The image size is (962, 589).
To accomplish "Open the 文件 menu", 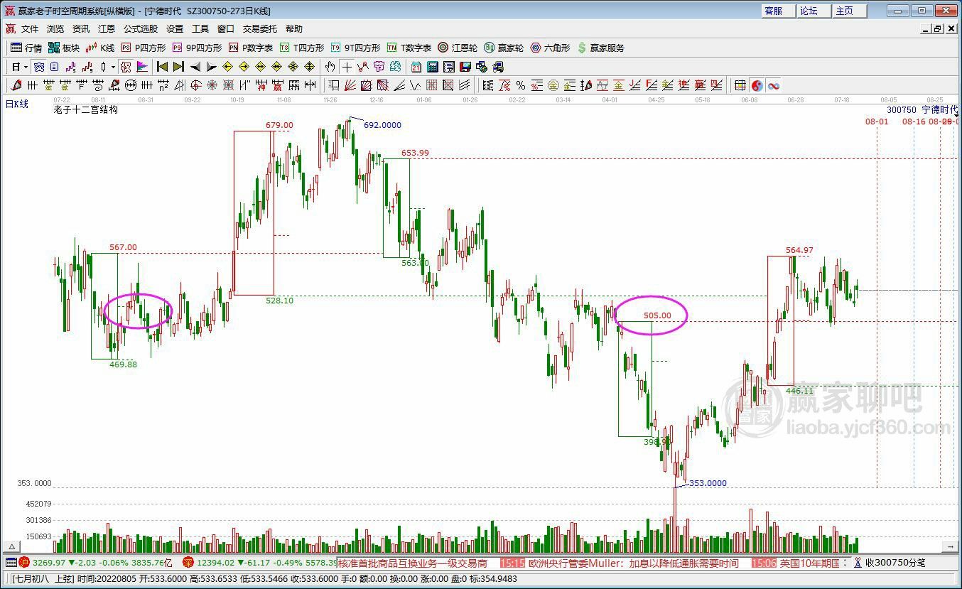I will [x=30, y=29].
